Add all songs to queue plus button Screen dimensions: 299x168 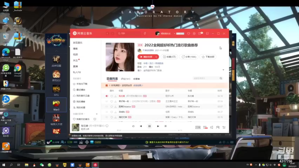[x=156, y=57]
